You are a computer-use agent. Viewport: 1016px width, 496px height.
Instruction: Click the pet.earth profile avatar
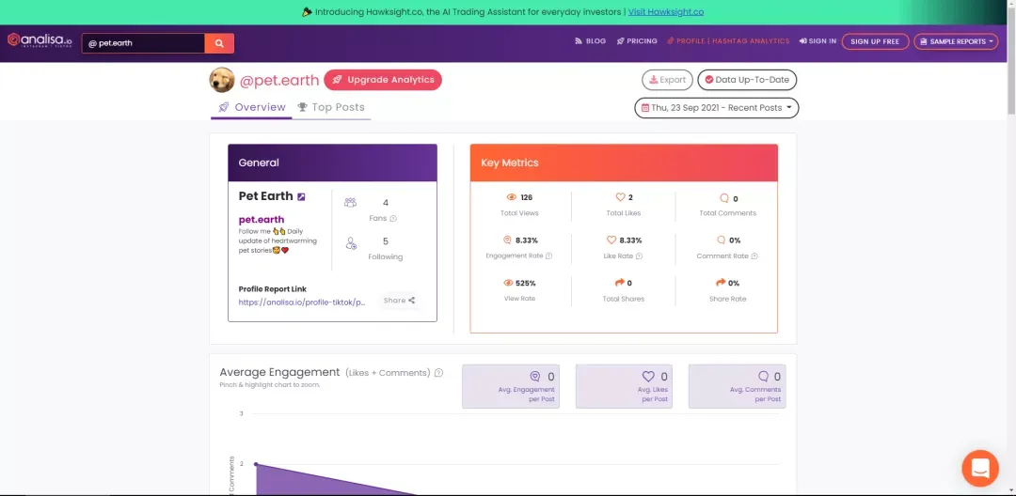(x=222, y=80)
